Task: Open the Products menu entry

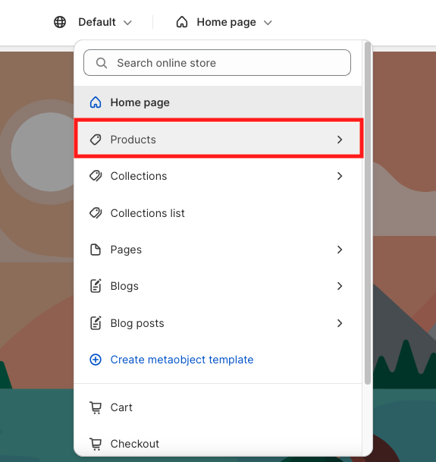Action: click(218, 140)
